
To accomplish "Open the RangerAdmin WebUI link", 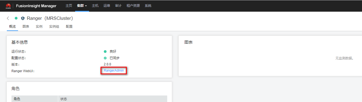I will tap(114, 71).
